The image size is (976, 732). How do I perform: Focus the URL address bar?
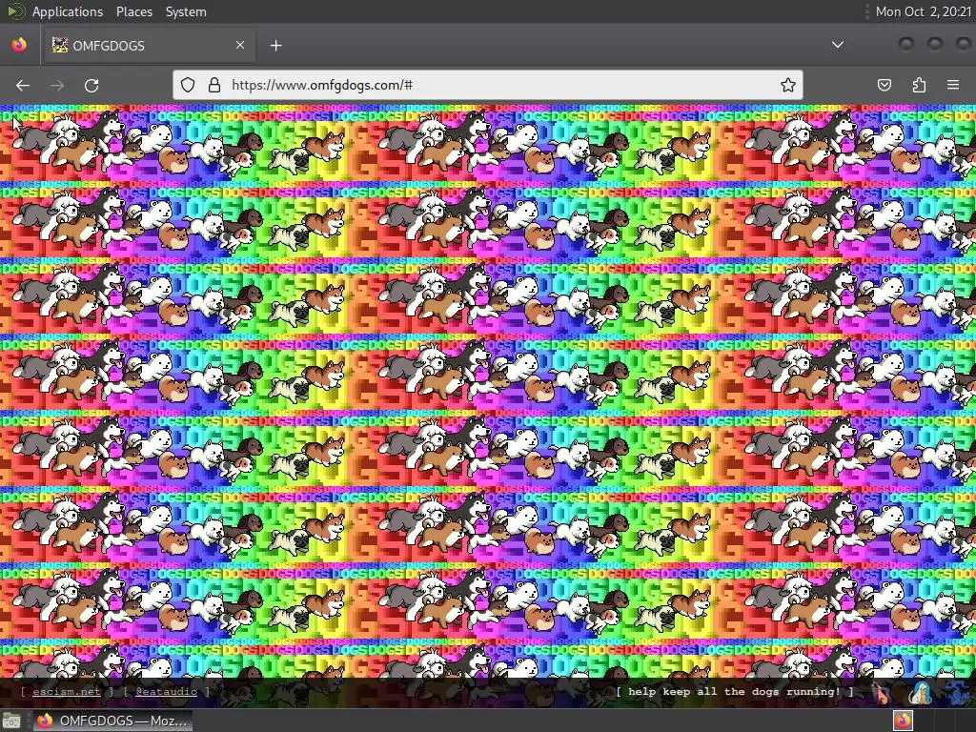point(488,85)
